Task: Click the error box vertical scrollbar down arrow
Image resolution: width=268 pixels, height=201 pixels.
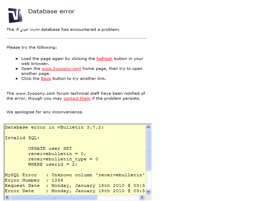Action: coord(148,191)
